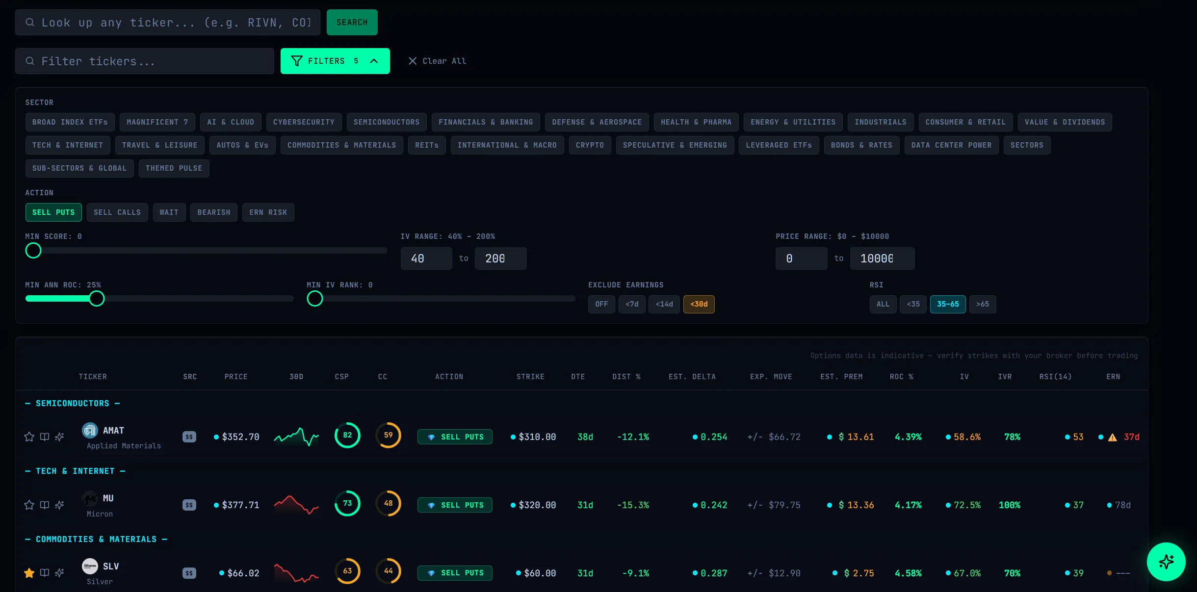Toggle the BEARISH action filter
The width and height of the screenshot is (1197, 592).
[214, 212]
